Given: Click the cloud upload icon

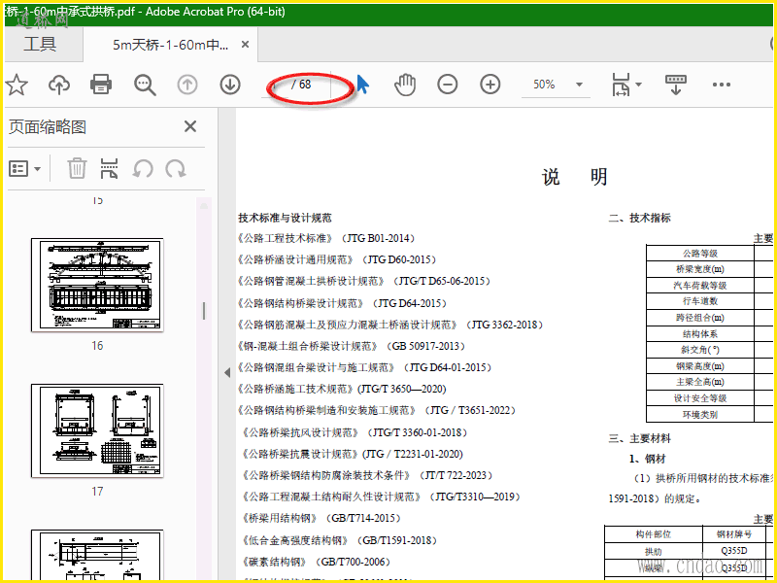Looking at the screenshot, I should point(59,85).
